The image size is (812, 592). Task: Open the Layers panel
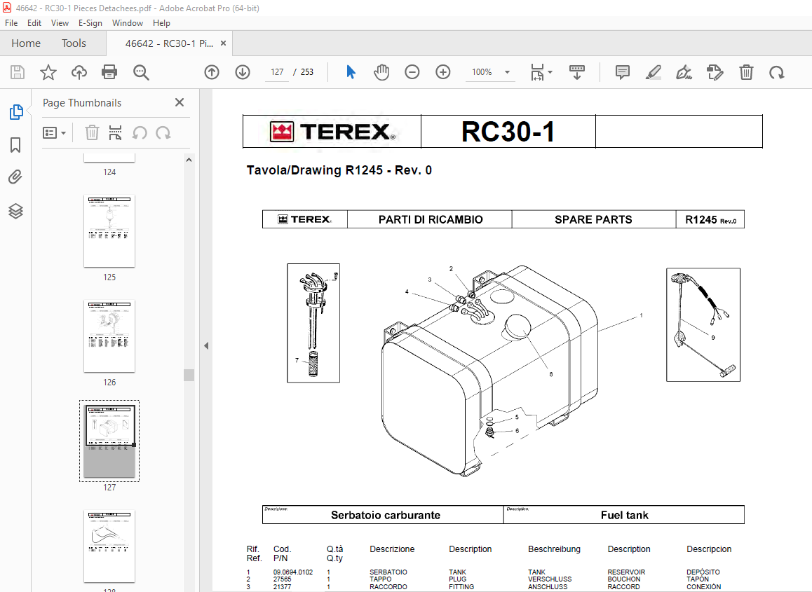click(15, 211)
